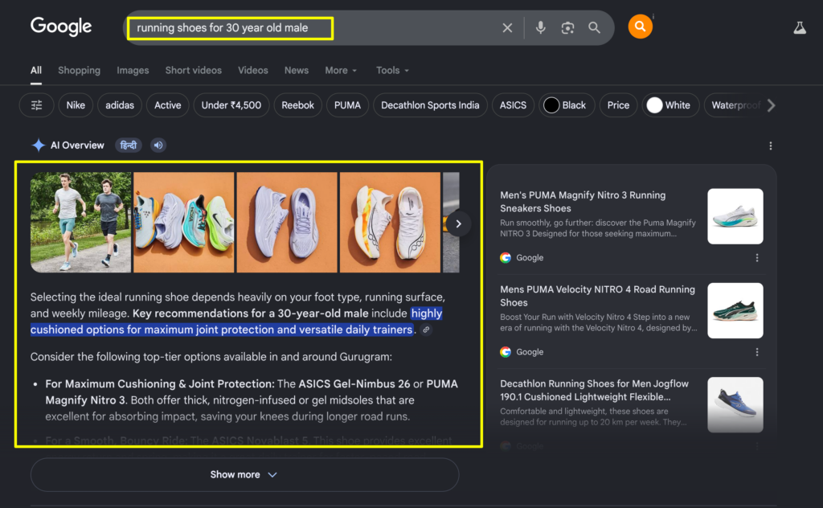This screenshot has height=508, width=823.
Task: Select the Black color filter chip
Action: [x=567, y=105]
